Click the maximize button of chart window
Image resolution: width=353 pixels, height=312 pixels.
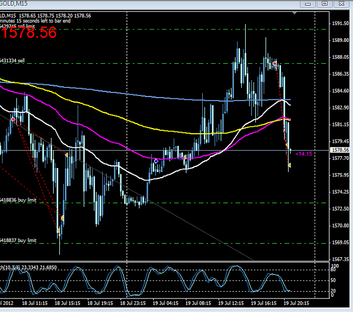point(324,3)
